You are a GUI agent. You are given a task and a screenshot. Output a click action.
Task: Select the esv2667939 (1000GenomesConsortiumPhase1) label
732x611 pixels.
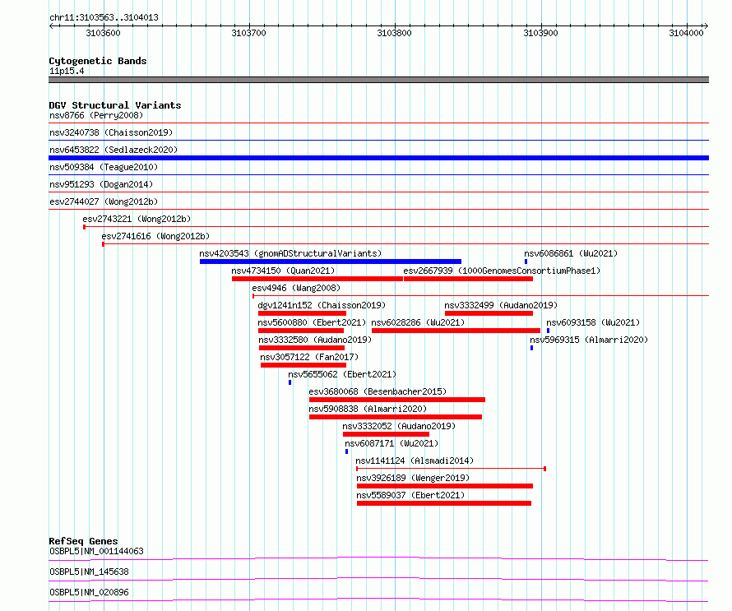click(502, 271)
